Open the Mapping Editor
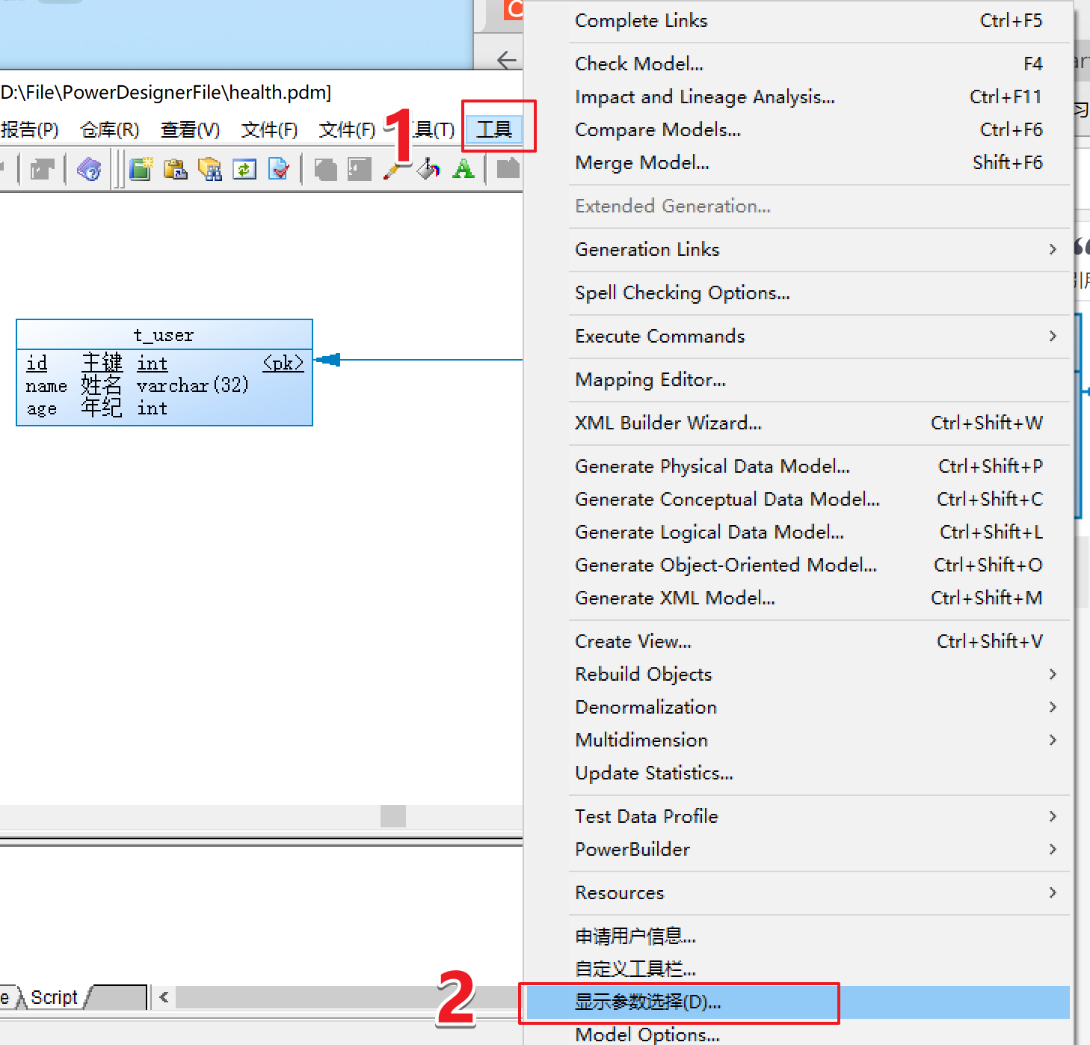This screenshot has width=1090, height=1045. 650,379
